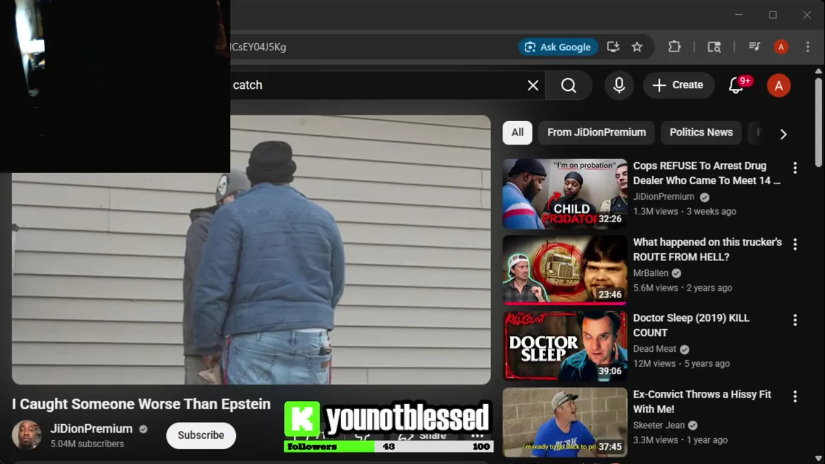This screenshot has height=464, width=825.
Task: Open the side panel search icon
Action: (714, 47)
